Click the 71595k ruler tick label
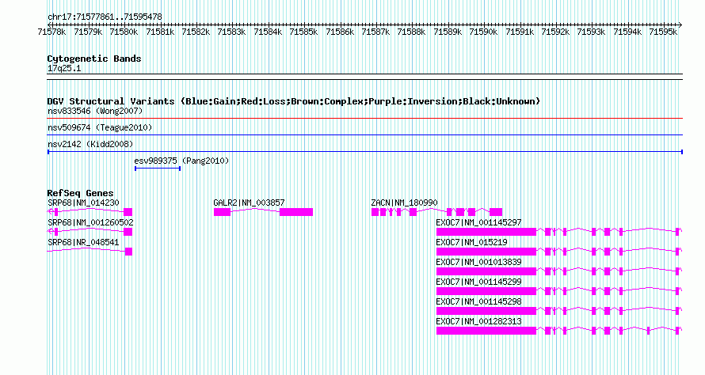 pos(663,32)
